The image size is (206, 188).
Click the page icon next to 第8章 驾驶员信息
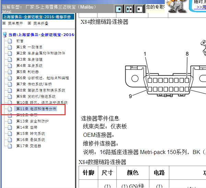pyautogui.click(x=10, y=90)
